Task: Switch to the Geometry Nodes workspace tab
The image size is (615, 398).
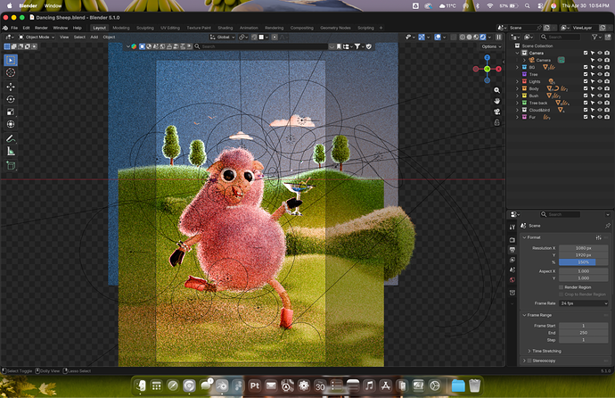Action: (x=335, y=28)
